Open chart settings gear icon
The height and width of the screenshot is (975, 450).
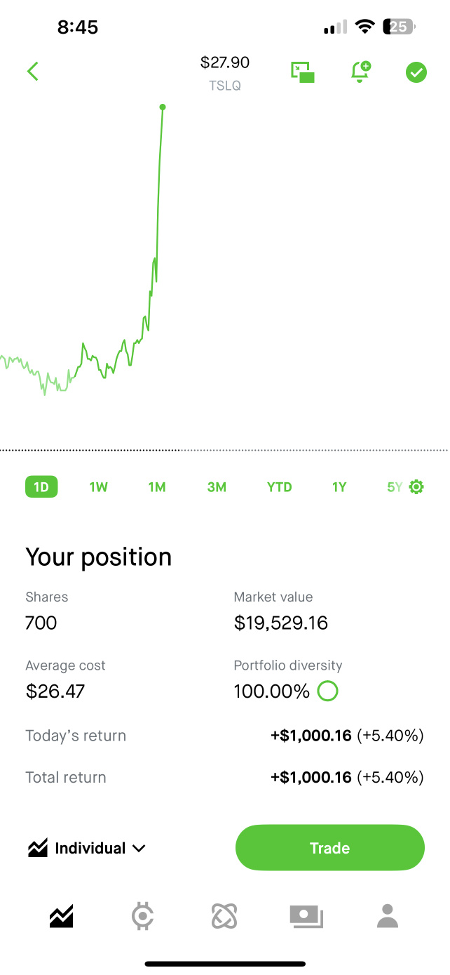coord(416,487)
